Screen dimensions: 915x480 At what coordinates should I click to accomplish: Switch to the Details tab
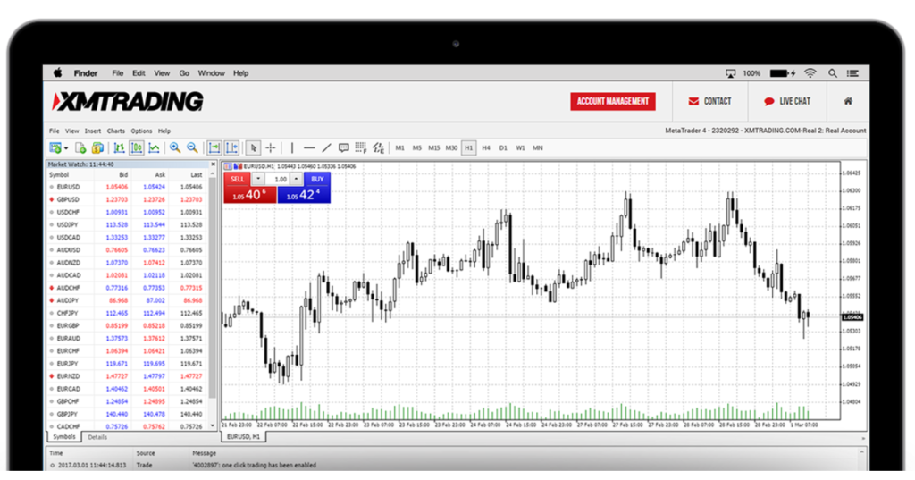coord(97,437)
